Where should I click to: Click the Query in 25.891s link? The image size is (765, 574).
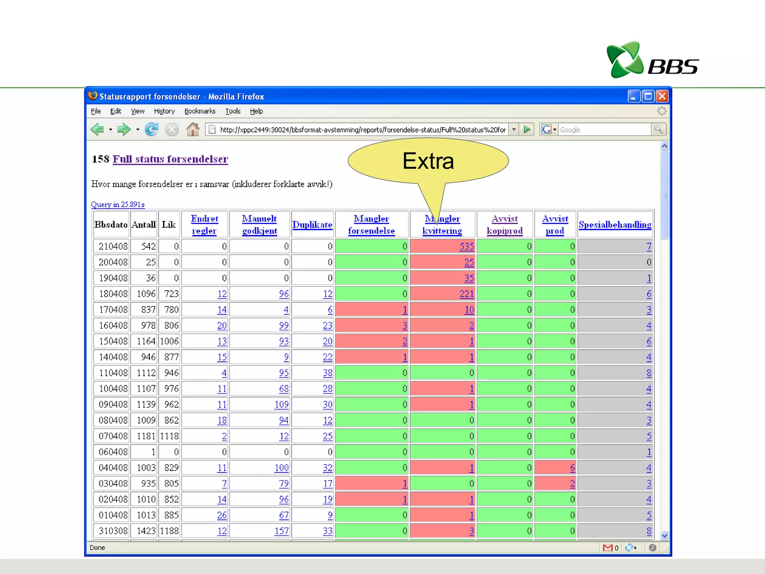pyautogui.click(x=118, y=204)
